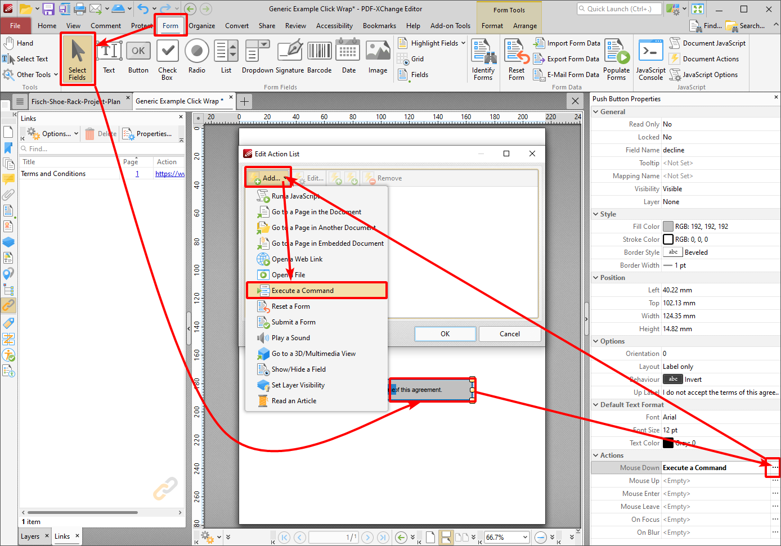The height and width of the screenshot is (546, 781).
Task: Toggle Highlight Fields on
Action: (x=430, y=43)
